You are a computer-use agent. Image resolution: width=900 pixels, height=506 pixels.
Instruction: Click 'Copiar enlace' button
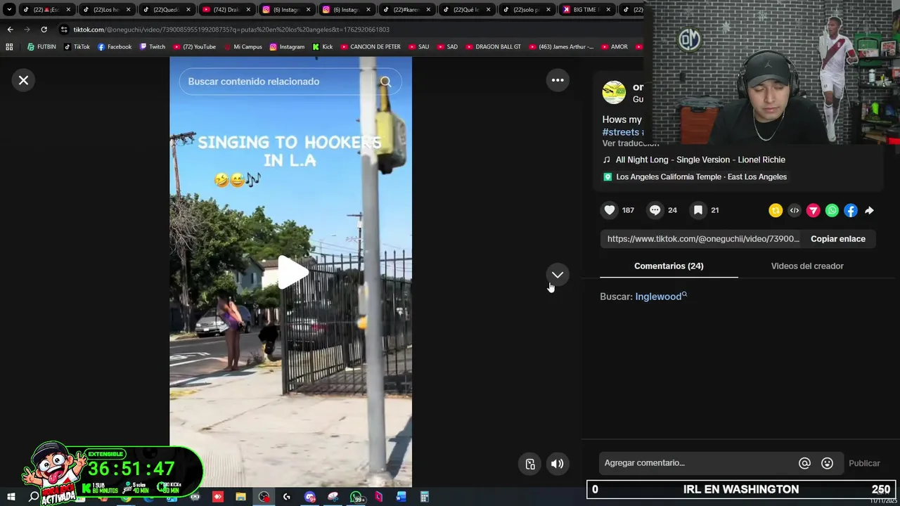pos(838,239)
